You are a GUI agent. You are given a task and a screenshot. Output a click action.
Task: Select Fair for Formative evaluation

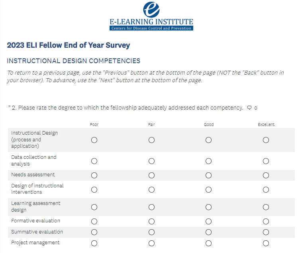(151, 221)
